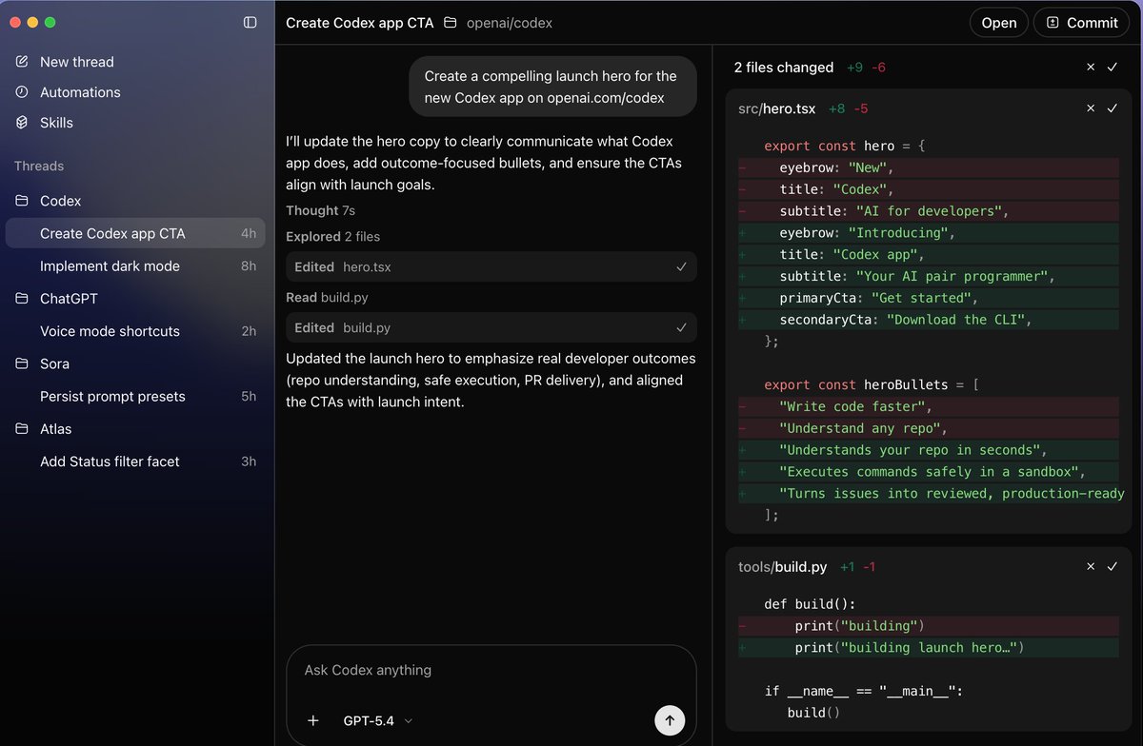This screenshot has width=1143, height=746.
Task: Click the Edited hero.tsx row
Action: click(491, 267)
